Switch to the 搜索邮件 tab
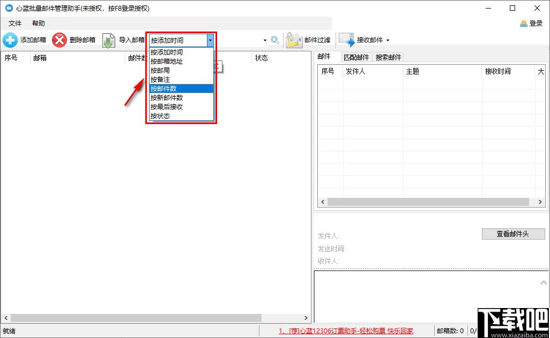 coord(388,57)
